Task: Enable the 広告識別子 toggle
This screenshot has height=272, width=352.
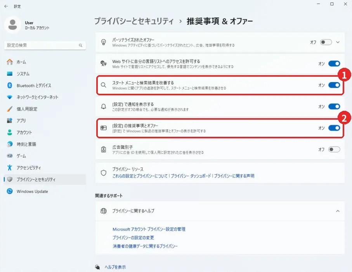Action: click(x=334, y=150)
